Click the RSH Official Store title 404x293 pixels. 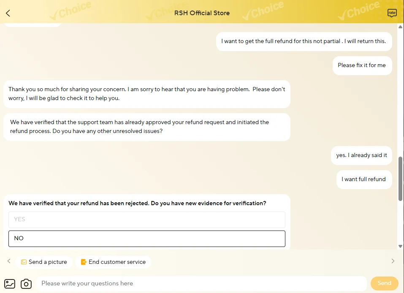pyautogui.click(x=202, y=13)
